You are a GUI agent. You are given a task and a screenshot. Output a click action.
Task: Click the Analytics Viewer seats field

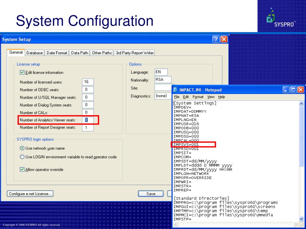click(88, 120)
